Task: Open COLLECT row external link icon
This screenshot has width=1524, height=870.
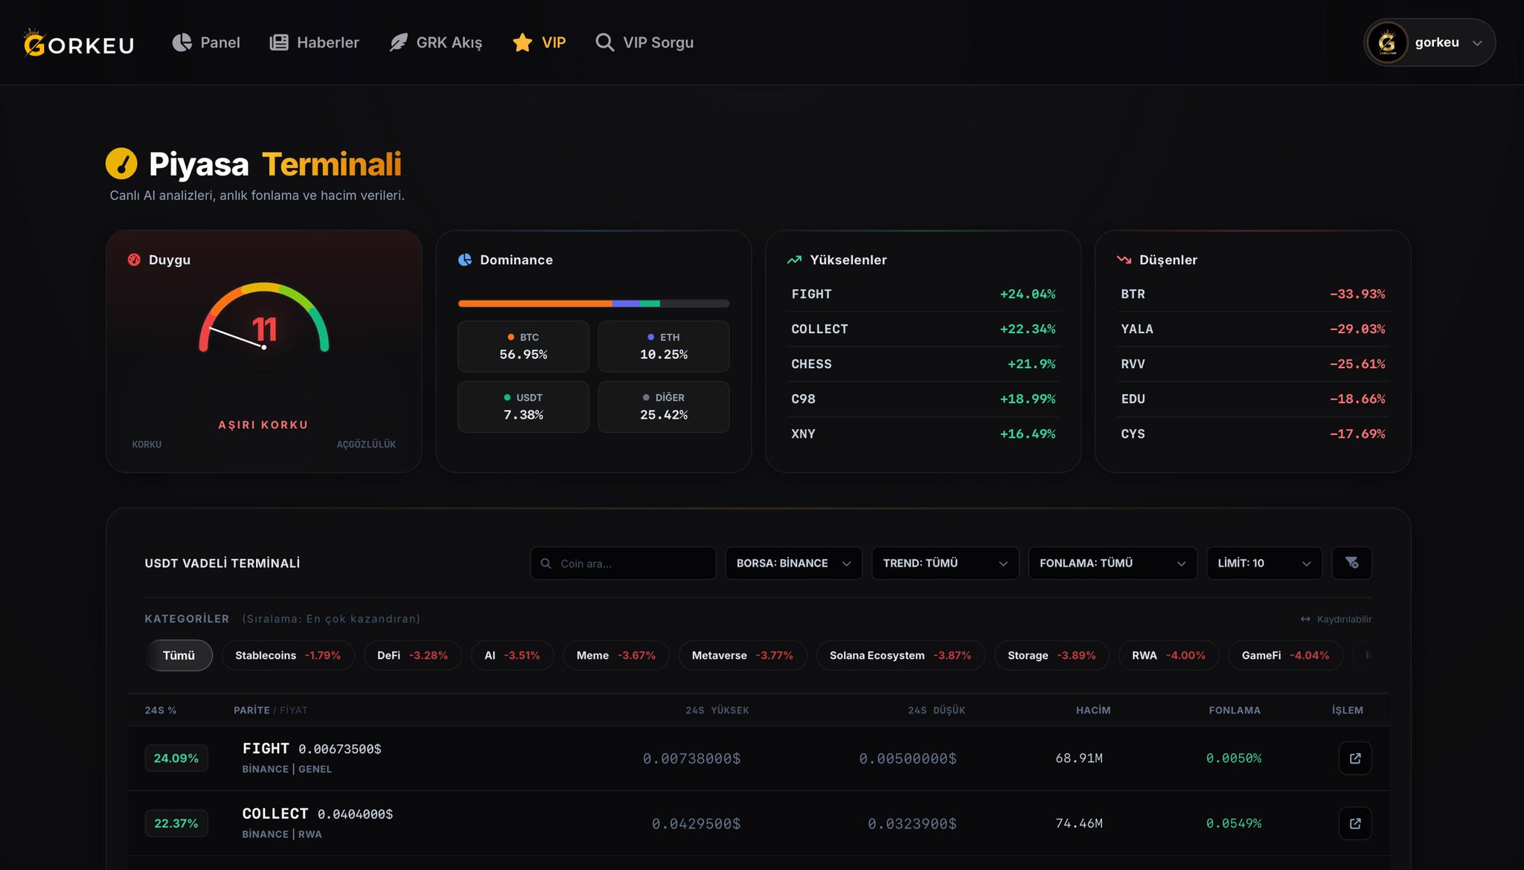Action: click(x=1354, y=823)
